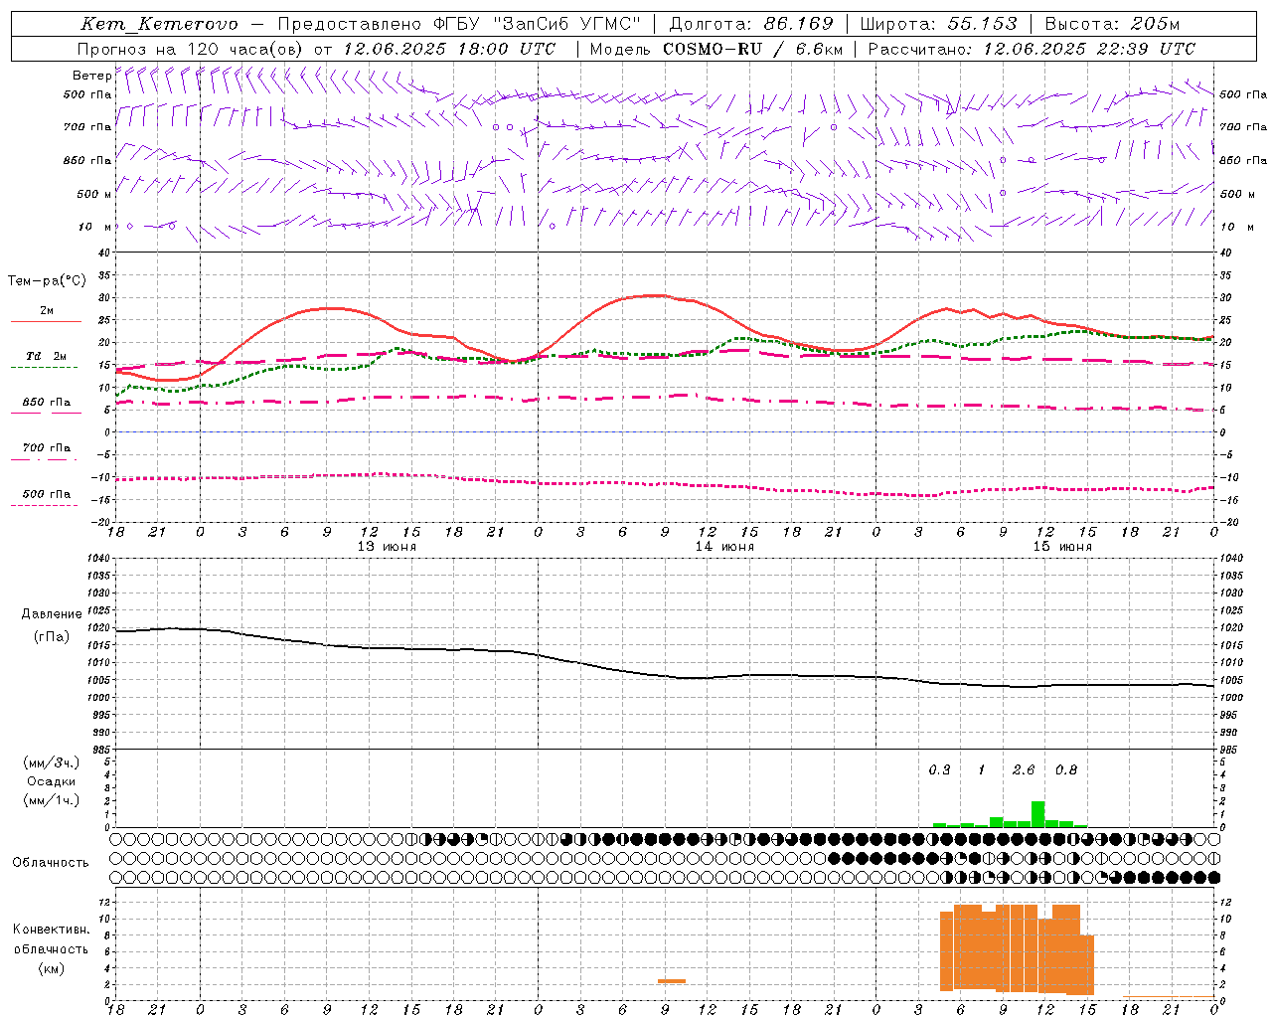Click the '0.3' precipitation amount value
This screenshot has height=1018, width=1272.
pos(939,770)
